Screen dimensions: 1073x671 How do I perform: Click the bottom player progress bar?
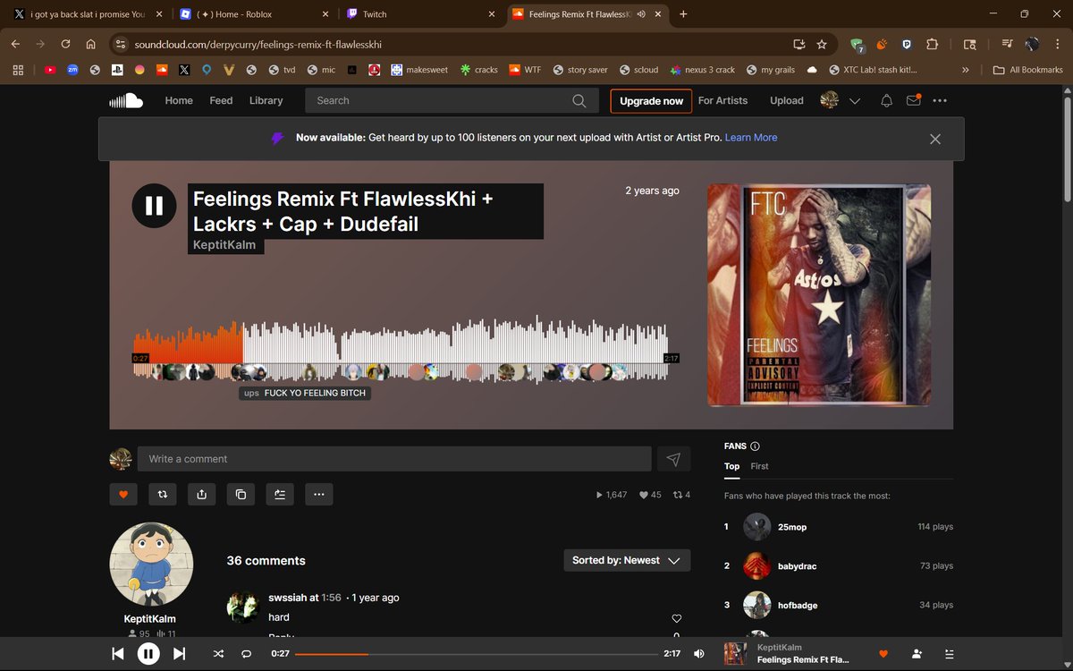(477, 654)
